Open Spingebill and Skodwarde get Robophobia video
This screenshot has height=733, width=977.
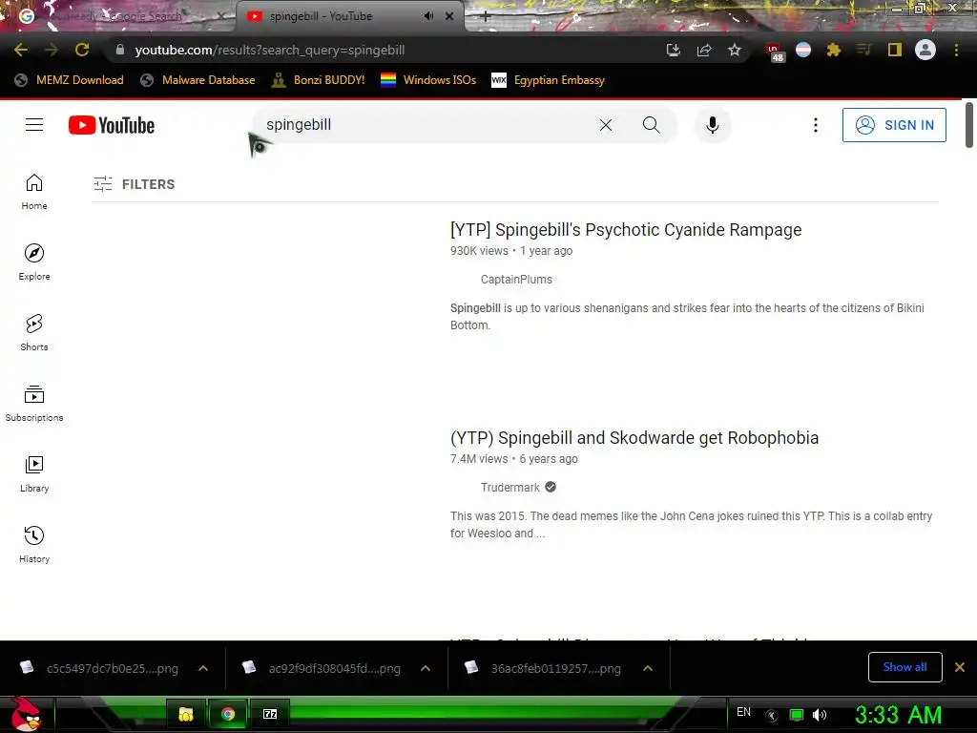pos(634,437)
